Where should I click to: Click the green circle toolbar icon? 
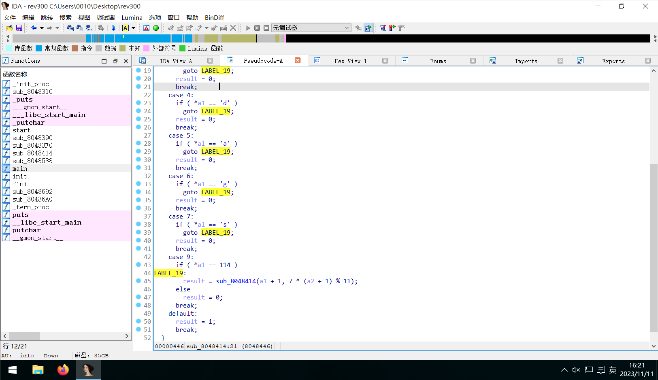point(156,28)
